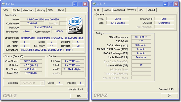Image resolution: width=181 pixels, height=102 pixels.
Task: Switch to Cache tab in left window
Action: (x=16, y=10)
